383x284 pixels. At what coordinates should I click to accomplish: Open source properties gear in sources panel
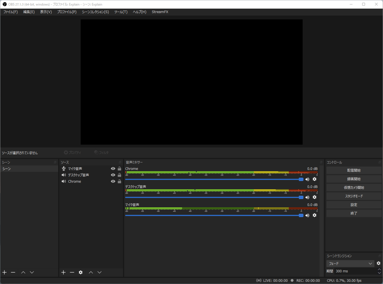pos(80,272)
